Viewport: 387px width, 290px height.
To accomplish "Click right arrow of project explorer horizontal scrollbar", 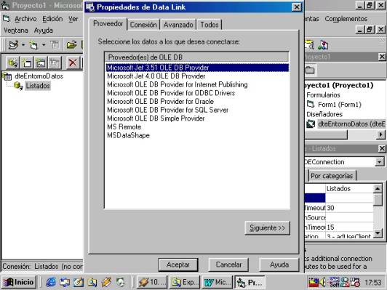I will (x=381, y=134).
